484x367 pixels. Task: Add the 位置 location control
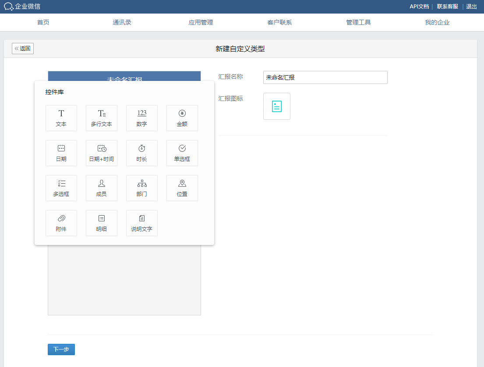[182, 188]
